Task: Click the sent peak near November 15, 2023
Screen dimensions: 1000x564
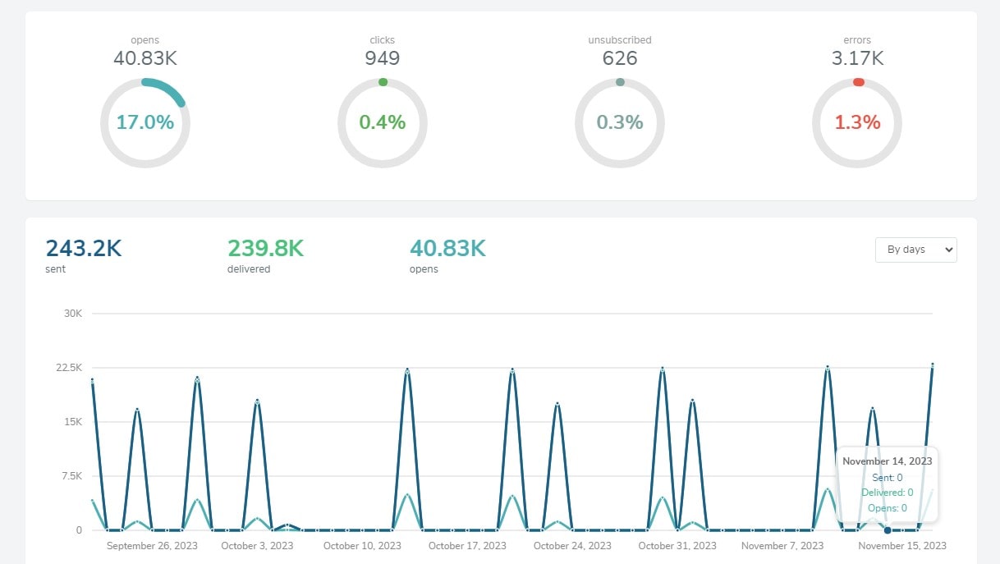Action: pyautogui.click(x=933, y=365)
